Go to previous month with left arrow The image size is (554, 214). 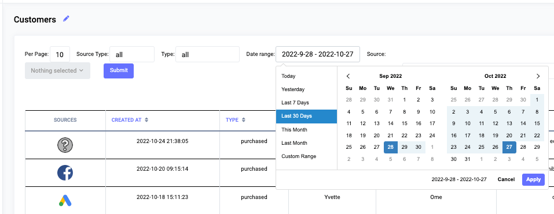click(x=348, y=76)
